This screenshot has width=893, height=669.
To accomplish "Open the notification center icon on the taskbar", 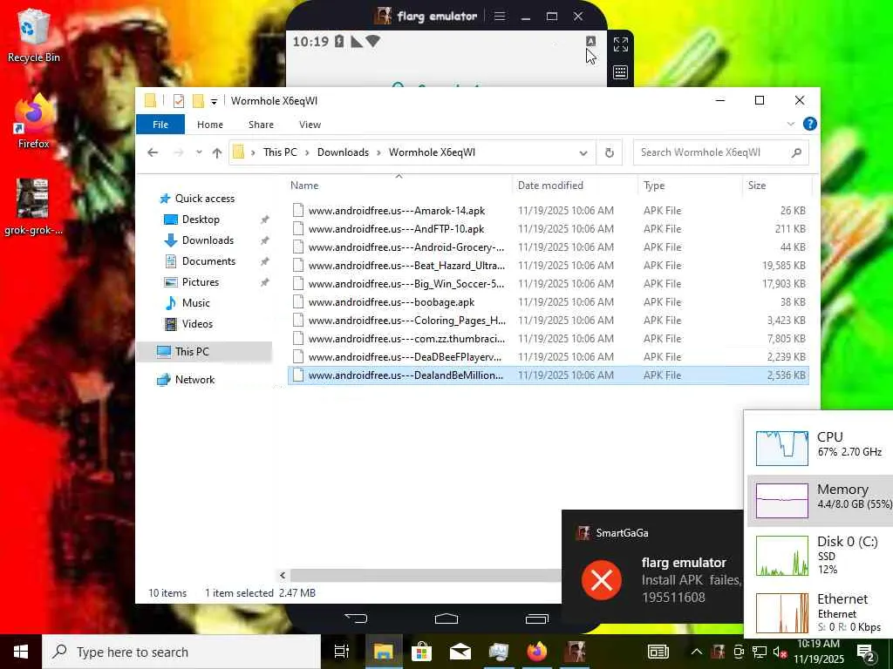I will pyautogui.click(x=866, y=652).
